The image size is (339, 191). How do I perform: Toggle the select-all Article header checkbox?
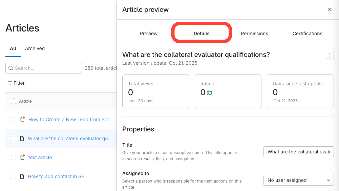(x=14, y=101)
